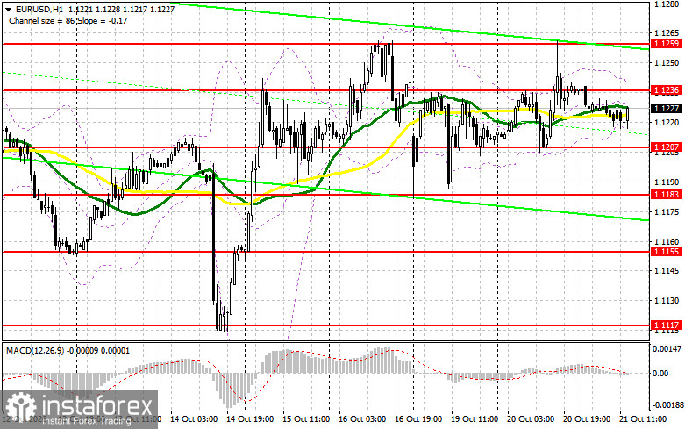Click the 1.1175 price axis value
Image resolution: width=685 pixels, height=429 pixels.
tap(667, 212)
